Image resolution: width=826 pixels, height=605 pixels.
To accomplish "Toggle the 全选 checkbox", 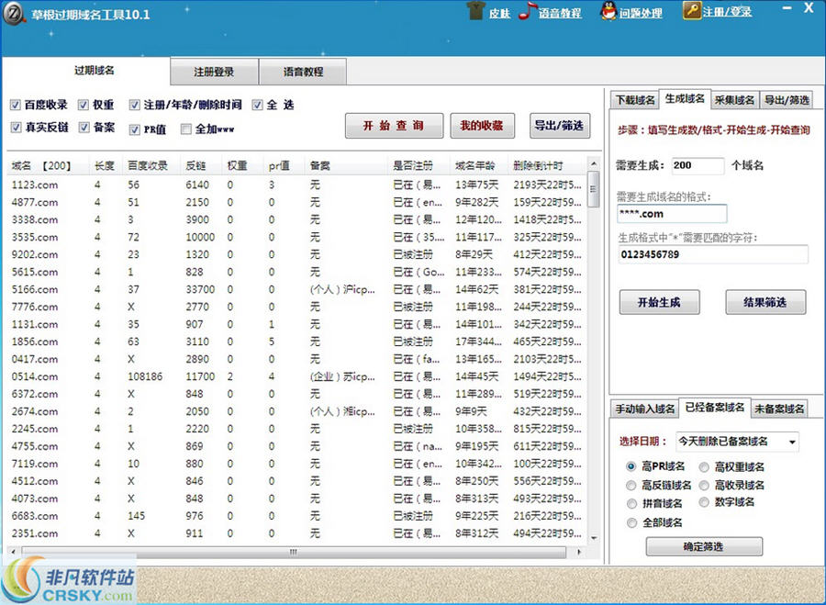I will click(257, 105).
